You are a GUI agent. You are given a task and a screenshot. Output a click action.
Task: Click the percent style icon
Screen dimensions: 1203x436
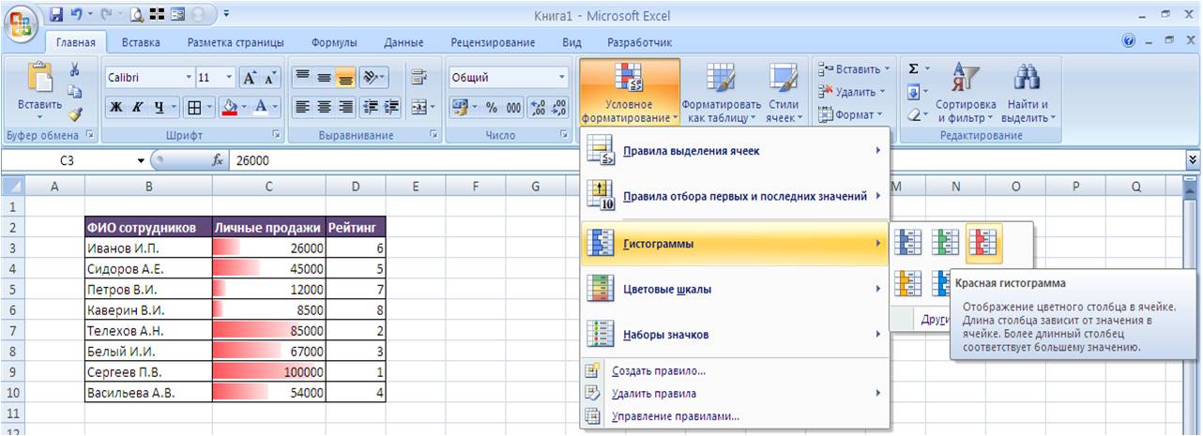pyautogui.click(x=491, y=107)
